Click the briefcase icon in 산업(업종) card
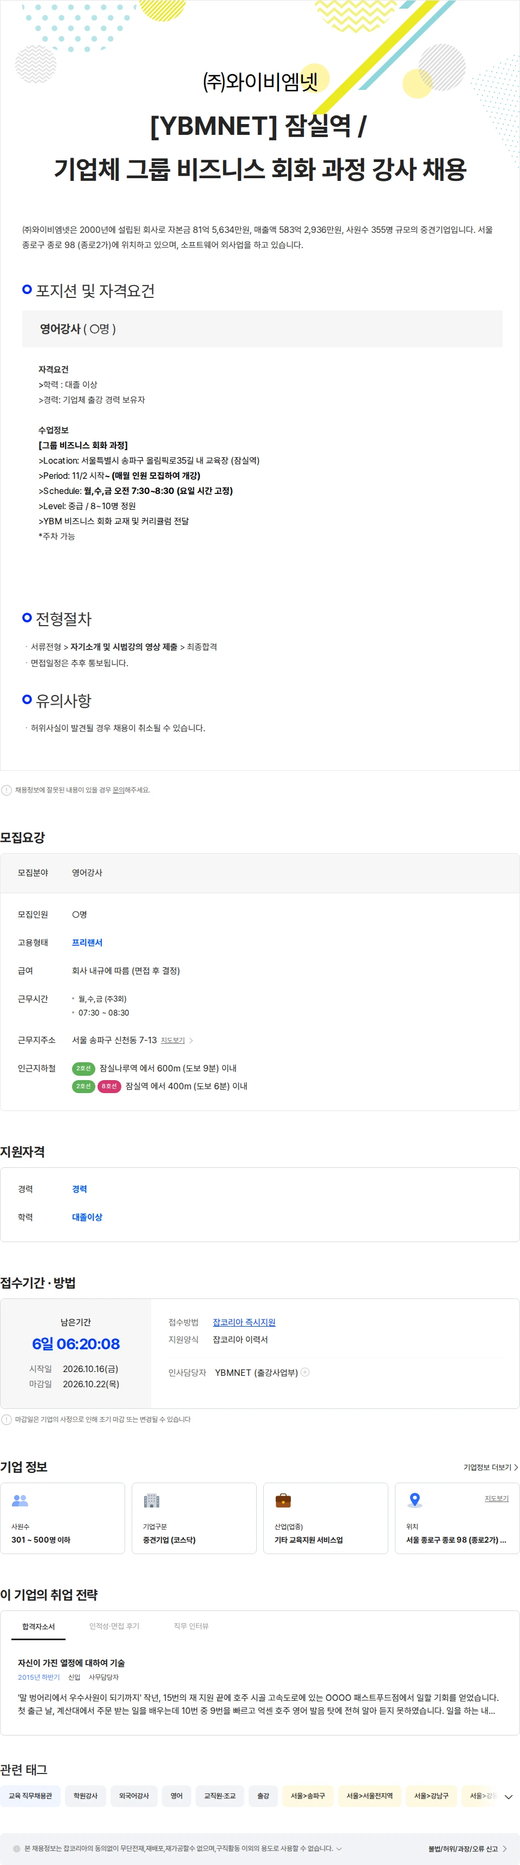This screenshot has width=520, height=1865. click(x=283, y=1501)
